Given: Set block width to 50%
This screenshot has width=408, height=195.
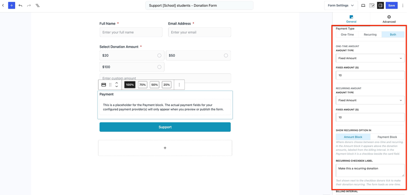Looking at the screenshot, I should (x=155, y=85).
